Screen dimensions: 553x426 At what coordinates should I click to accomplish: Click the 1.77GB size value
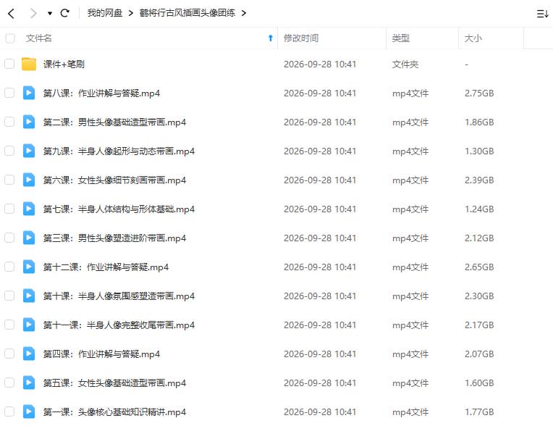click(479, 412)
